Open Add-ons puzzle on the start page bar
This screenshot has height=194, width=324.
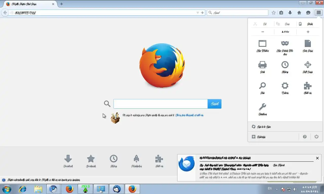click(159, 161)
